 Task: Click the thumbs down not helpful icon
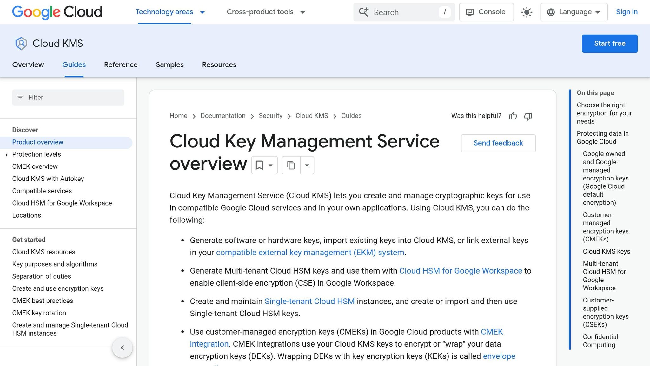pos(528,116)
